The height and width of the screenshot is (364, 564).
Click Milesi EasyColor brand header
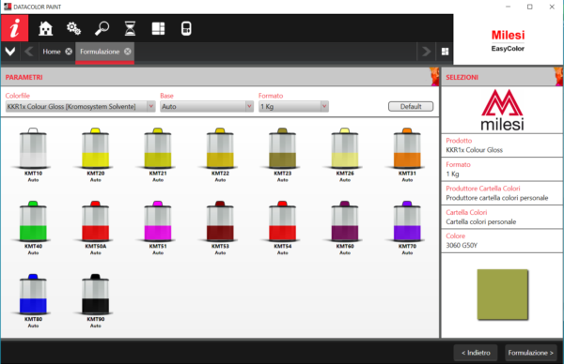[x=508, y=40]
